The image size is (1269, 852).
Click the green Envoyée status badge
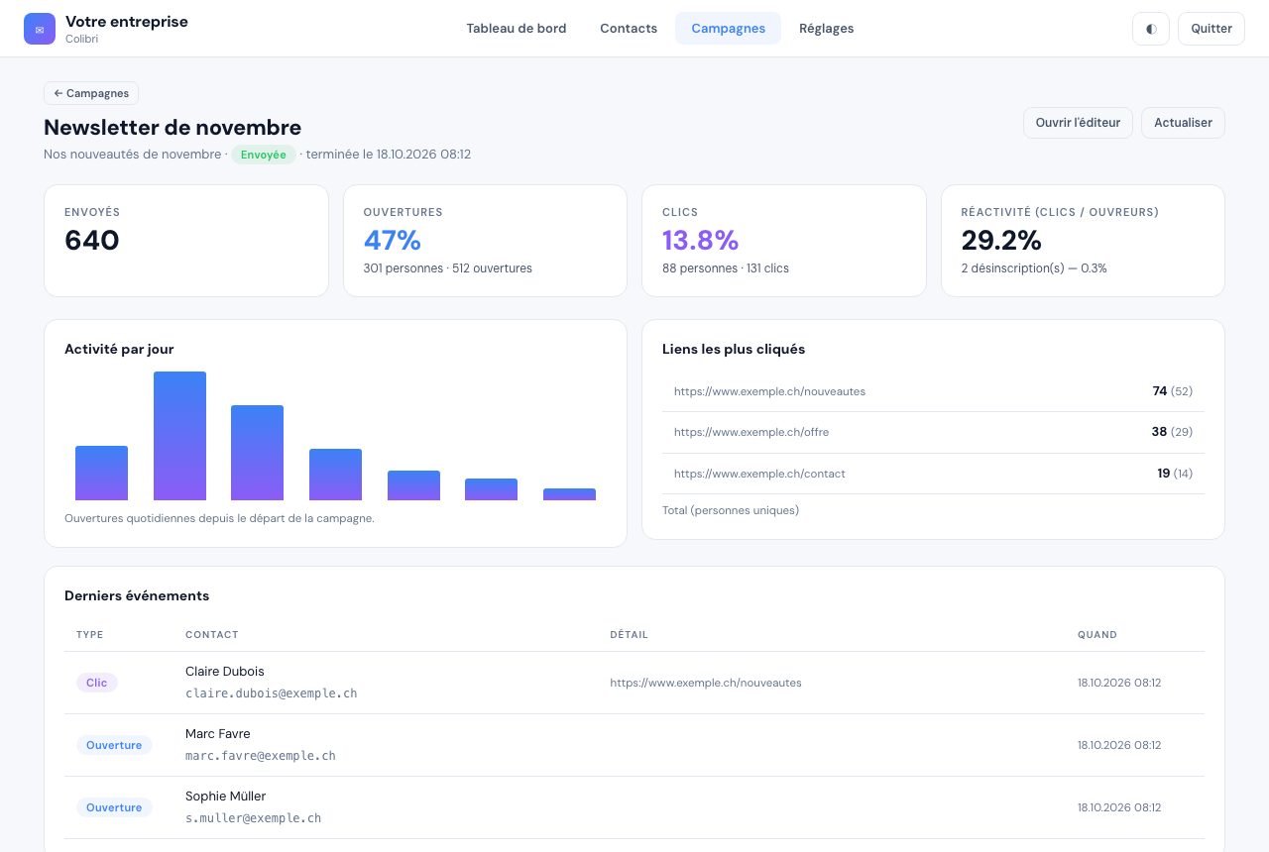(264, 155)
